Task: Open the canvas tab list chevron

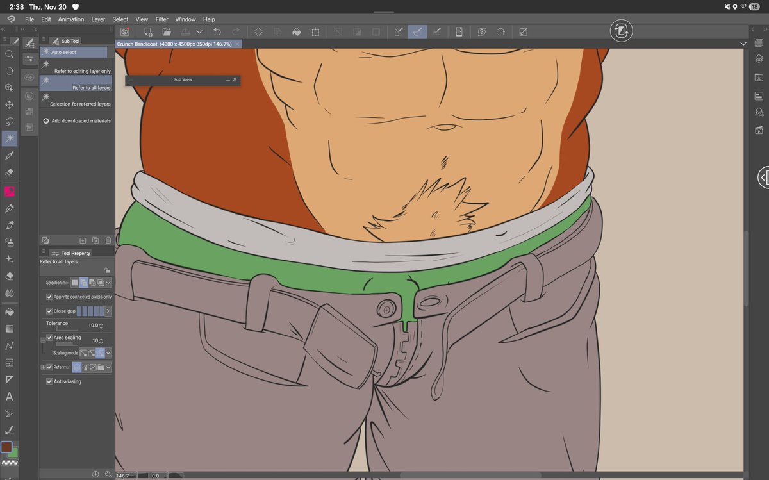Action: [x=743, y=44]
